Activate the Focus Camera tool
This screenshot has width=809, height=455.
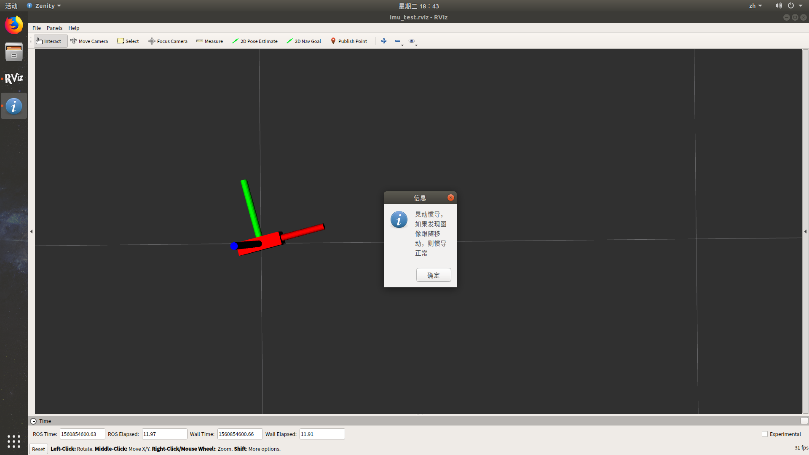(x=168, y=41)
